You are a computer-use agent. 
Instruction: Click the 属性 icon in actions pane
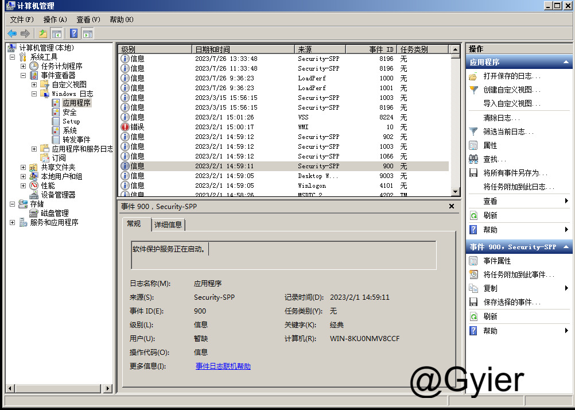point(473,145)
